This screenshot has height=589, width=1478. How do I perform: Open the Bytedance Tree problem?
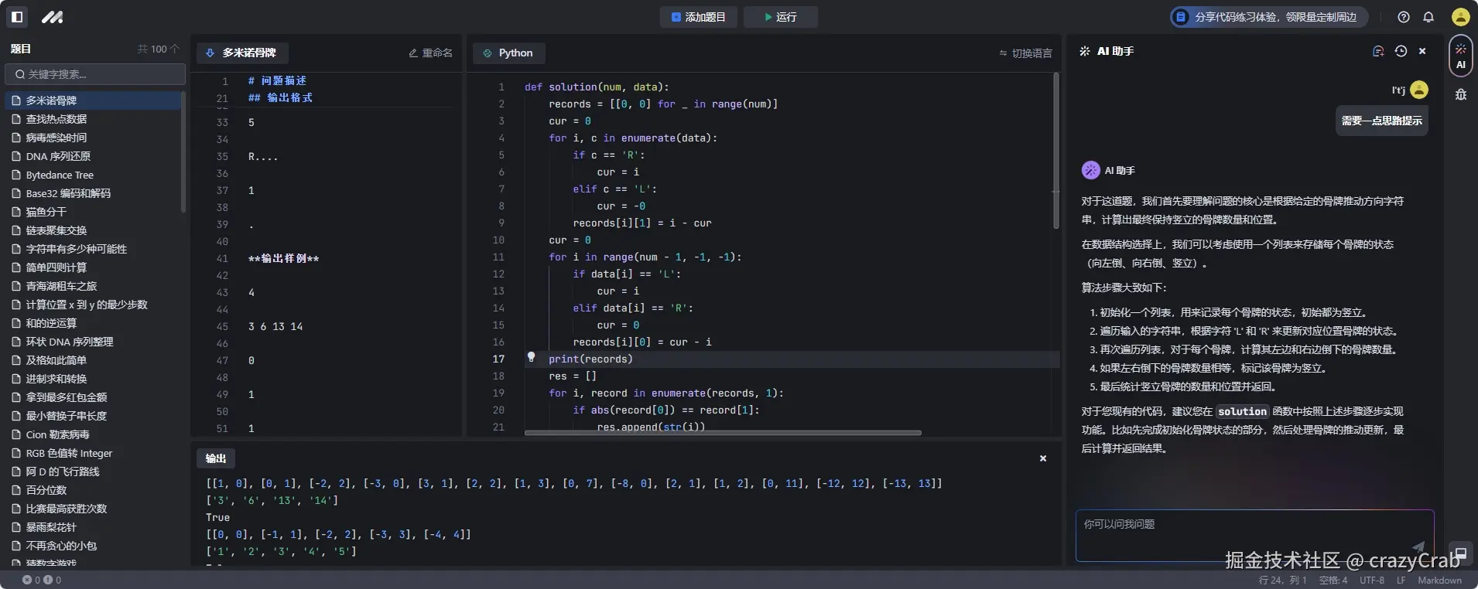tap(60, 175)
